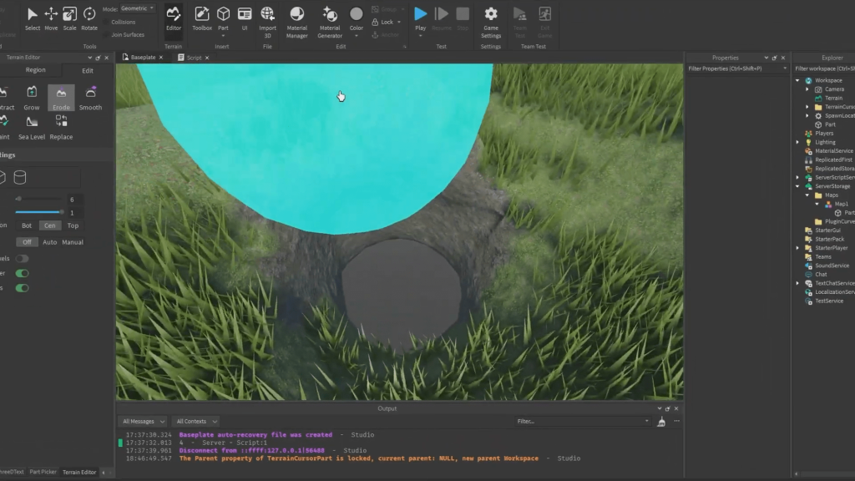This screenshot has width=855, height=481.
Task: Open Material Generator
Action: point(329,22)
